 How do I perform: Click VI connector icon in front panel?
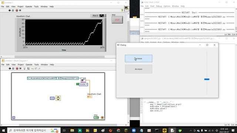point(127,8)
